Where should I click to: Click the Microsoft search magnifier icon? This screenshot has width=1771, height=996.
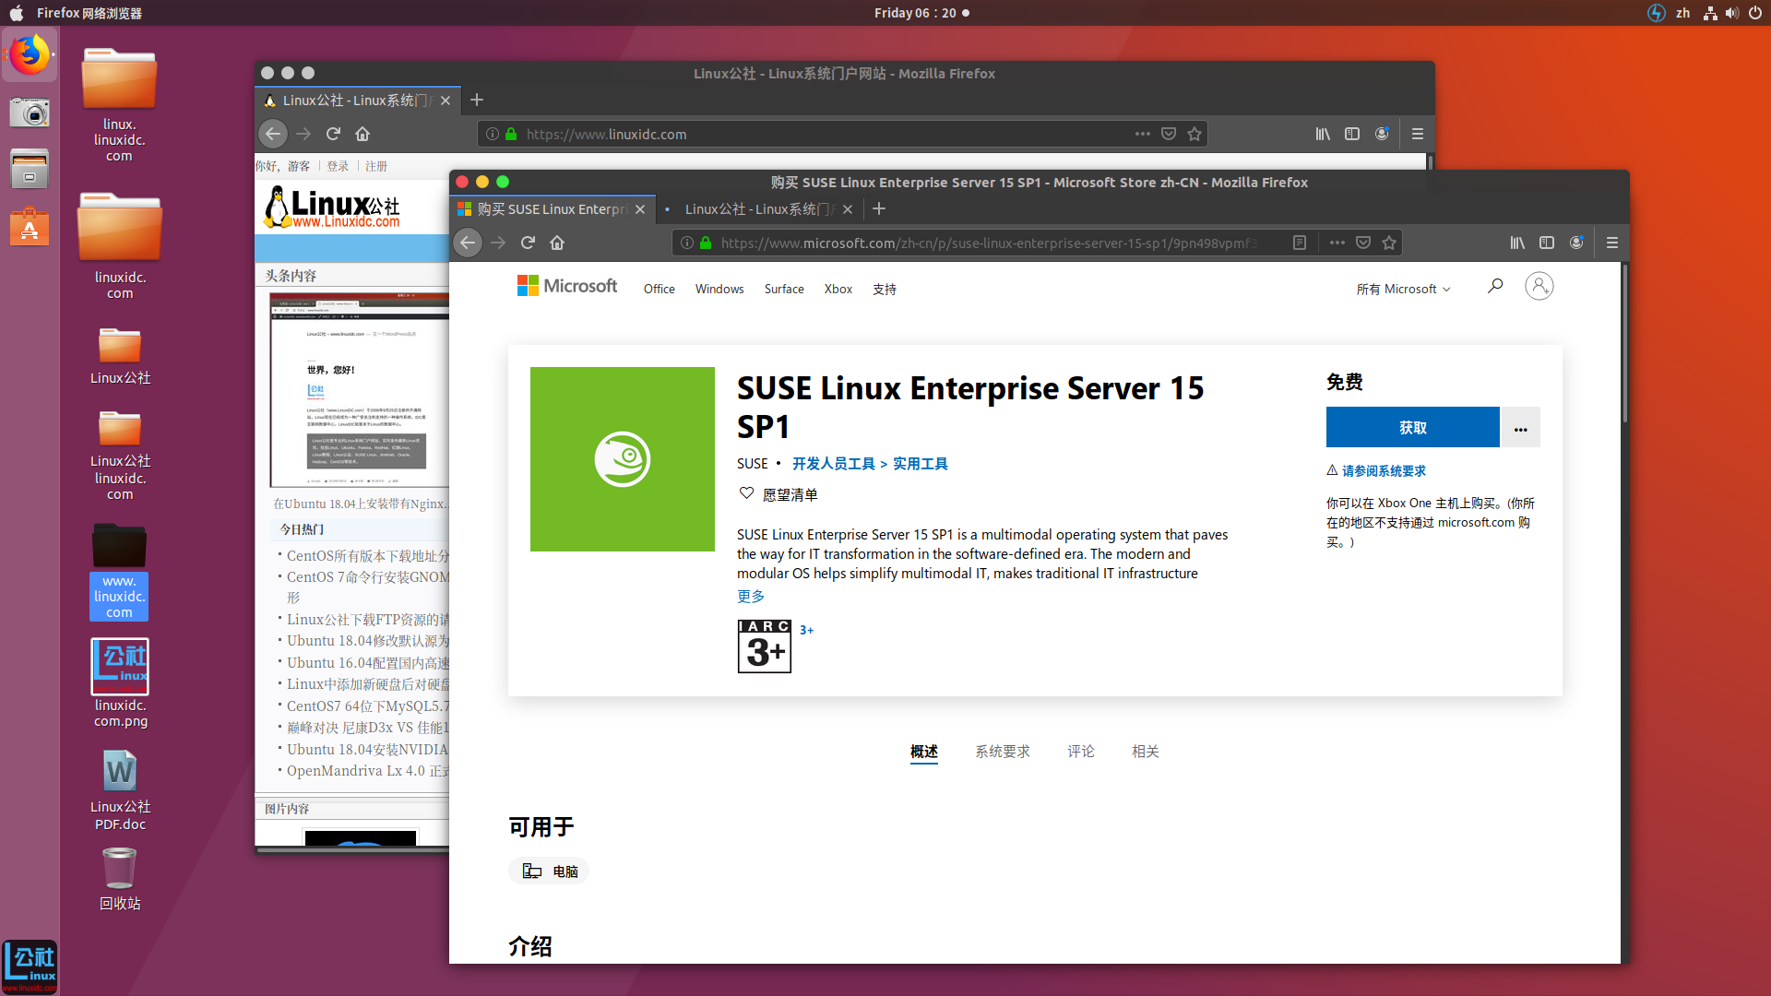[x=1495, y=287]
